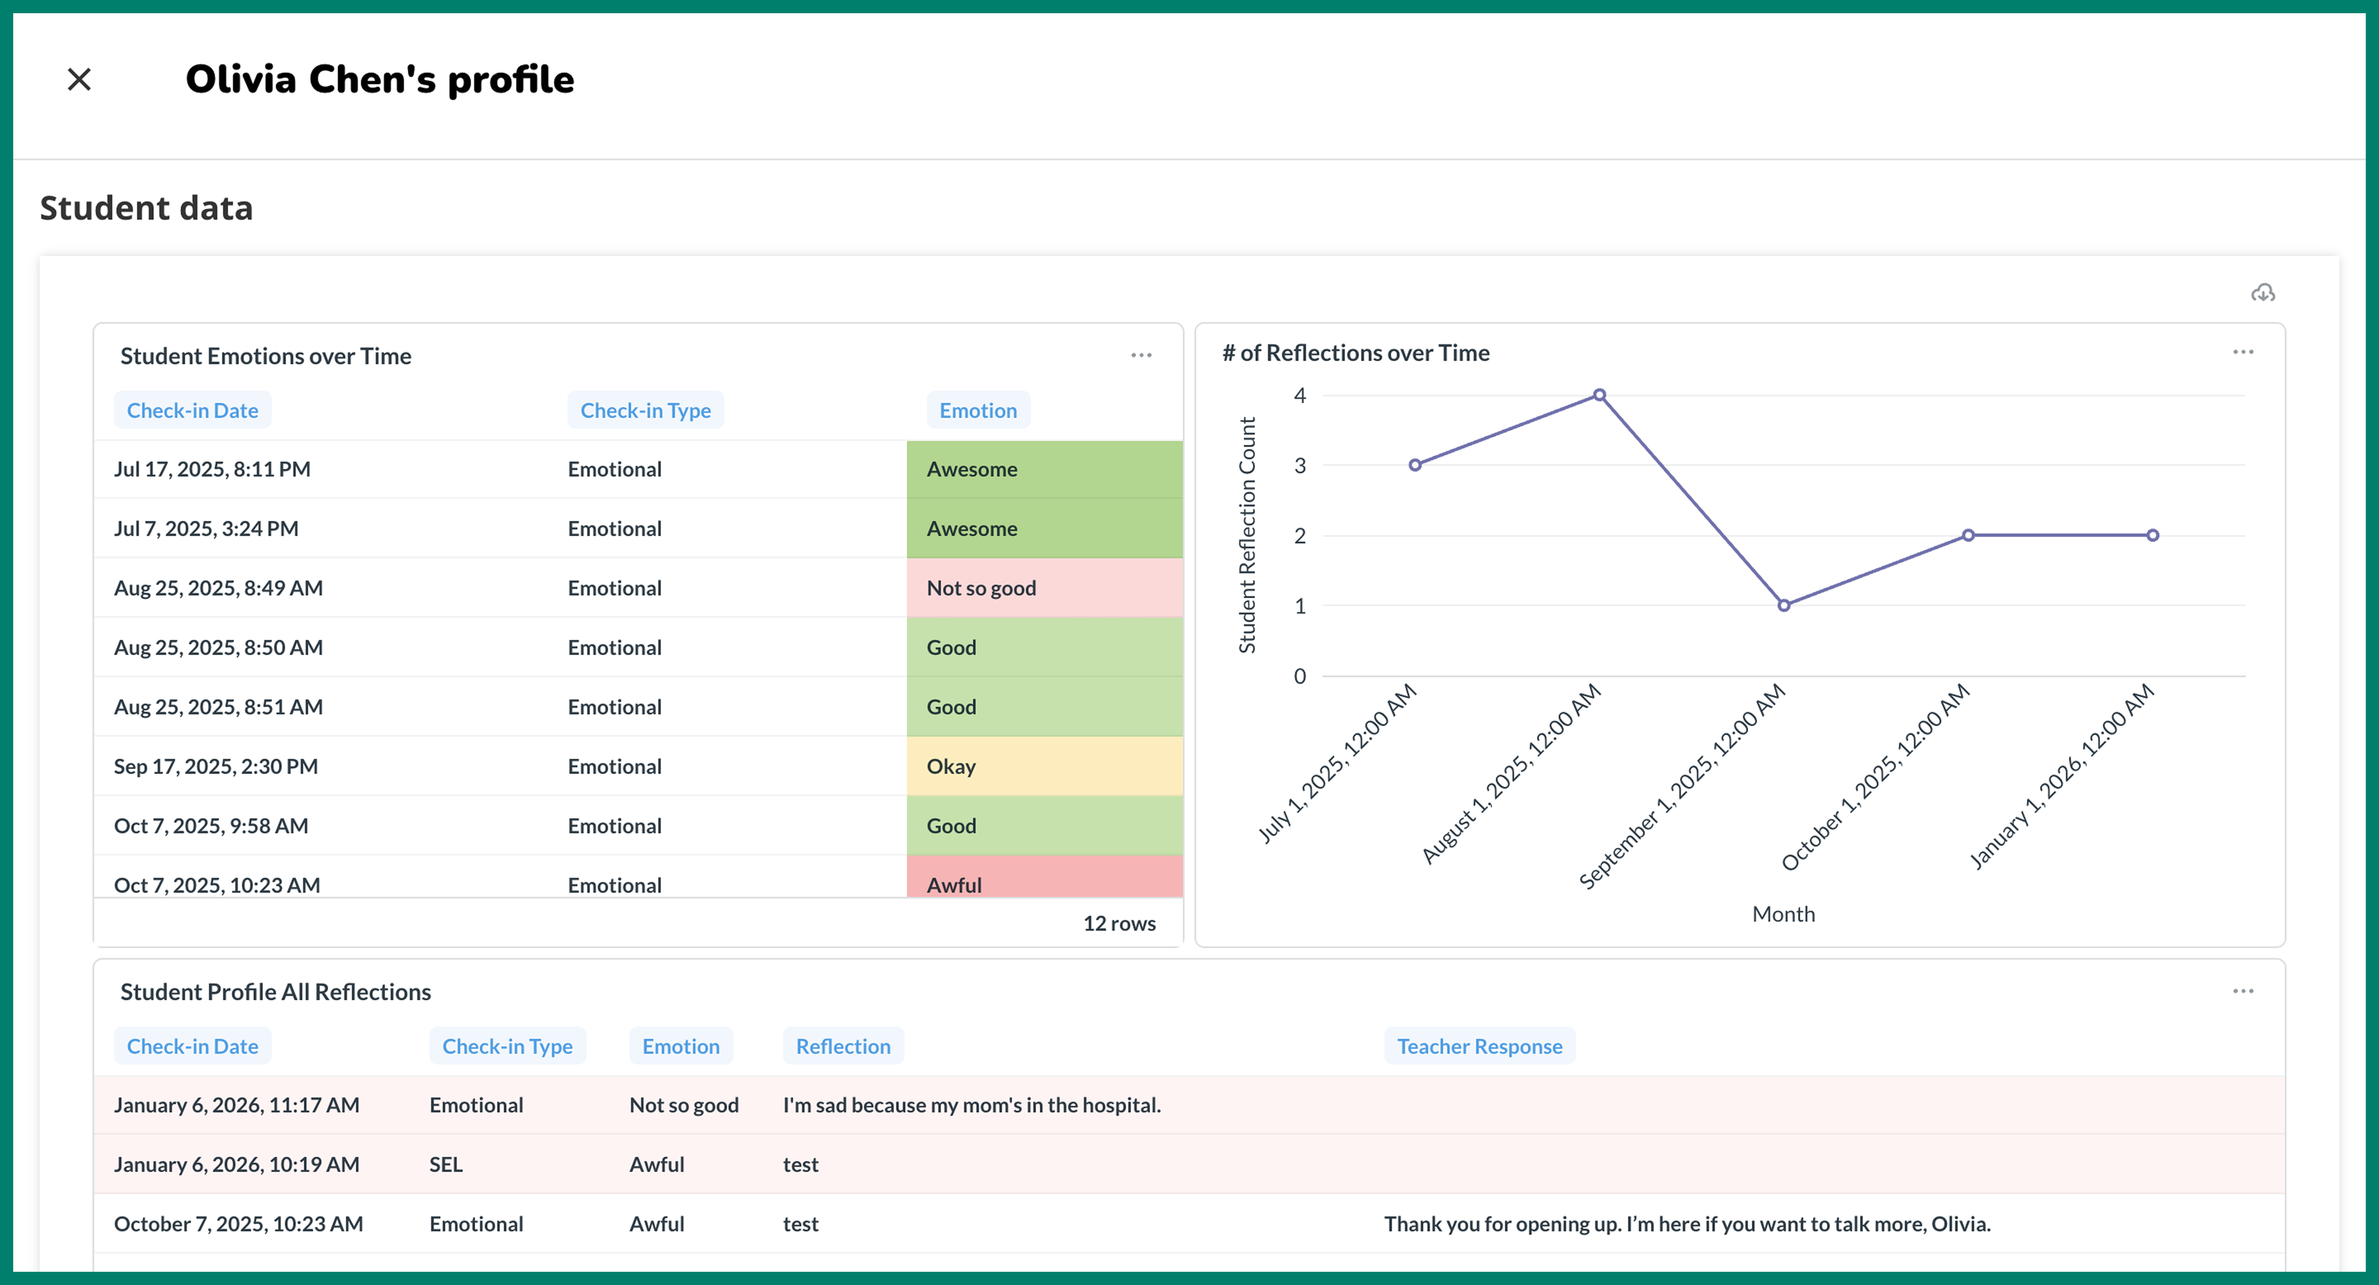The height and width of the screenshot is (1285, 2379).
Task: Open the Emotion column chip in emotions table
Action: (x=977, y=410)
